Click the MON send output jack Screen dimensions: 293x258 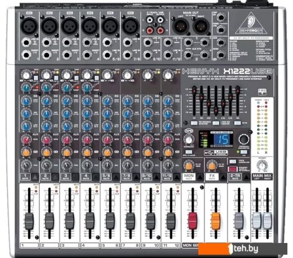pos(221,43)
